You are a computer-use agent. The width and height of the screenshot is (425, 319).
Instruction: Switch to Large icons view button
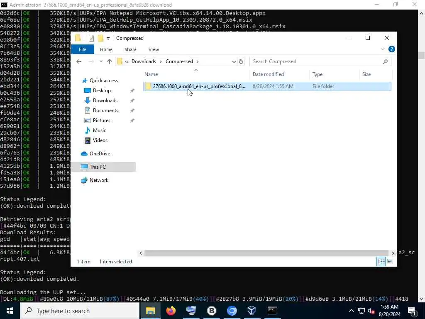click(390, 262)
